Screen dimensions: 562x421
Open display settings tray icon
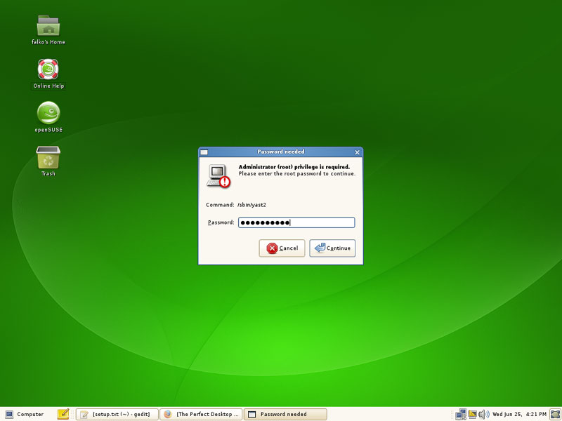(472, 414)
